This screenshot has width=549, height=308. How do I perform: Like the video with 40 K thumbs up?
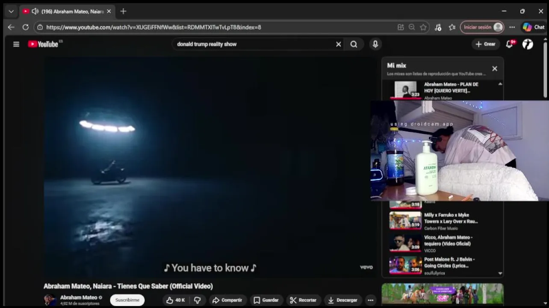[175, 300]
